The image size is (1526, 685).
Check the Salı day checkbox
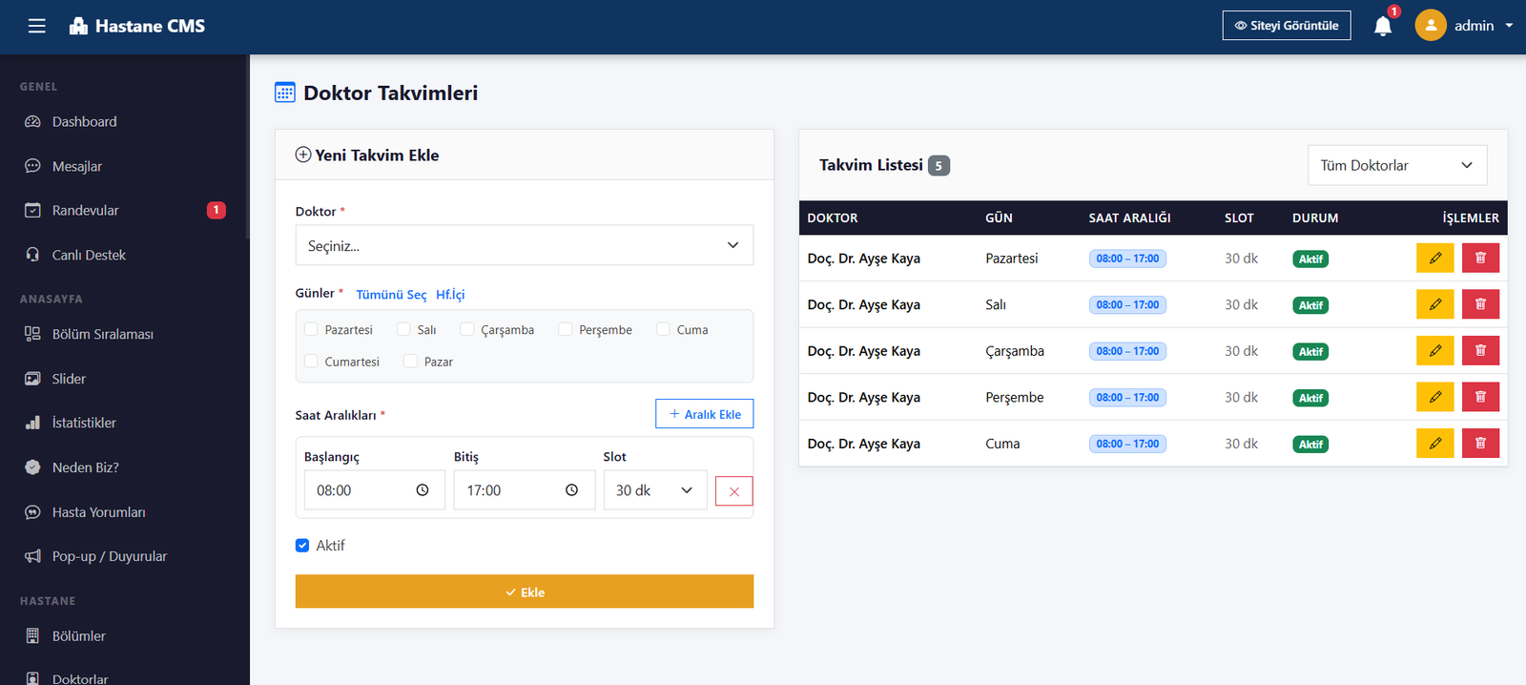tap(403, 329)
